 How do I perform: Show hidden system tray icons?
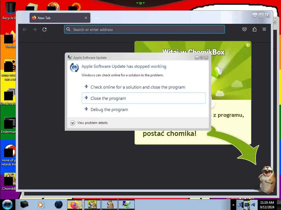tap(233, 205)
